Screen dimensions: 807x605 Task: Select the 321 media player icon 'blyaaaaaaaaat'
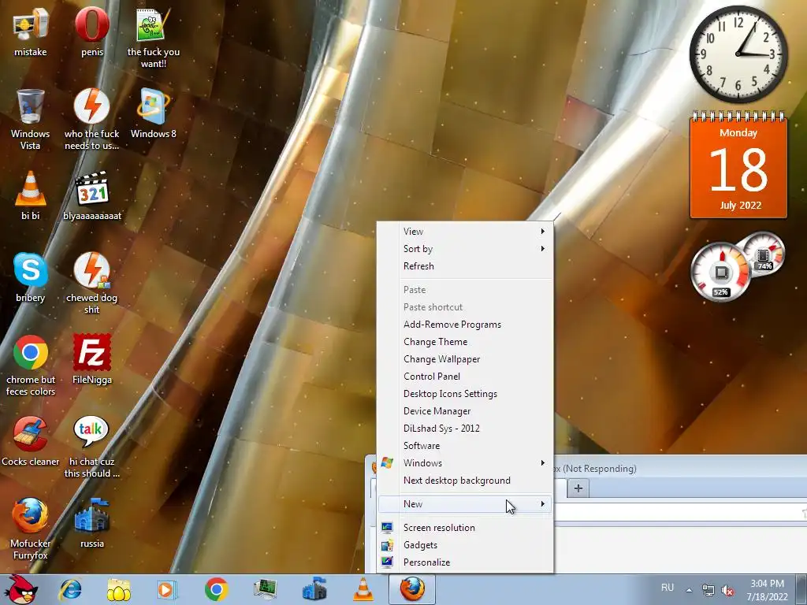click(92, 195)
